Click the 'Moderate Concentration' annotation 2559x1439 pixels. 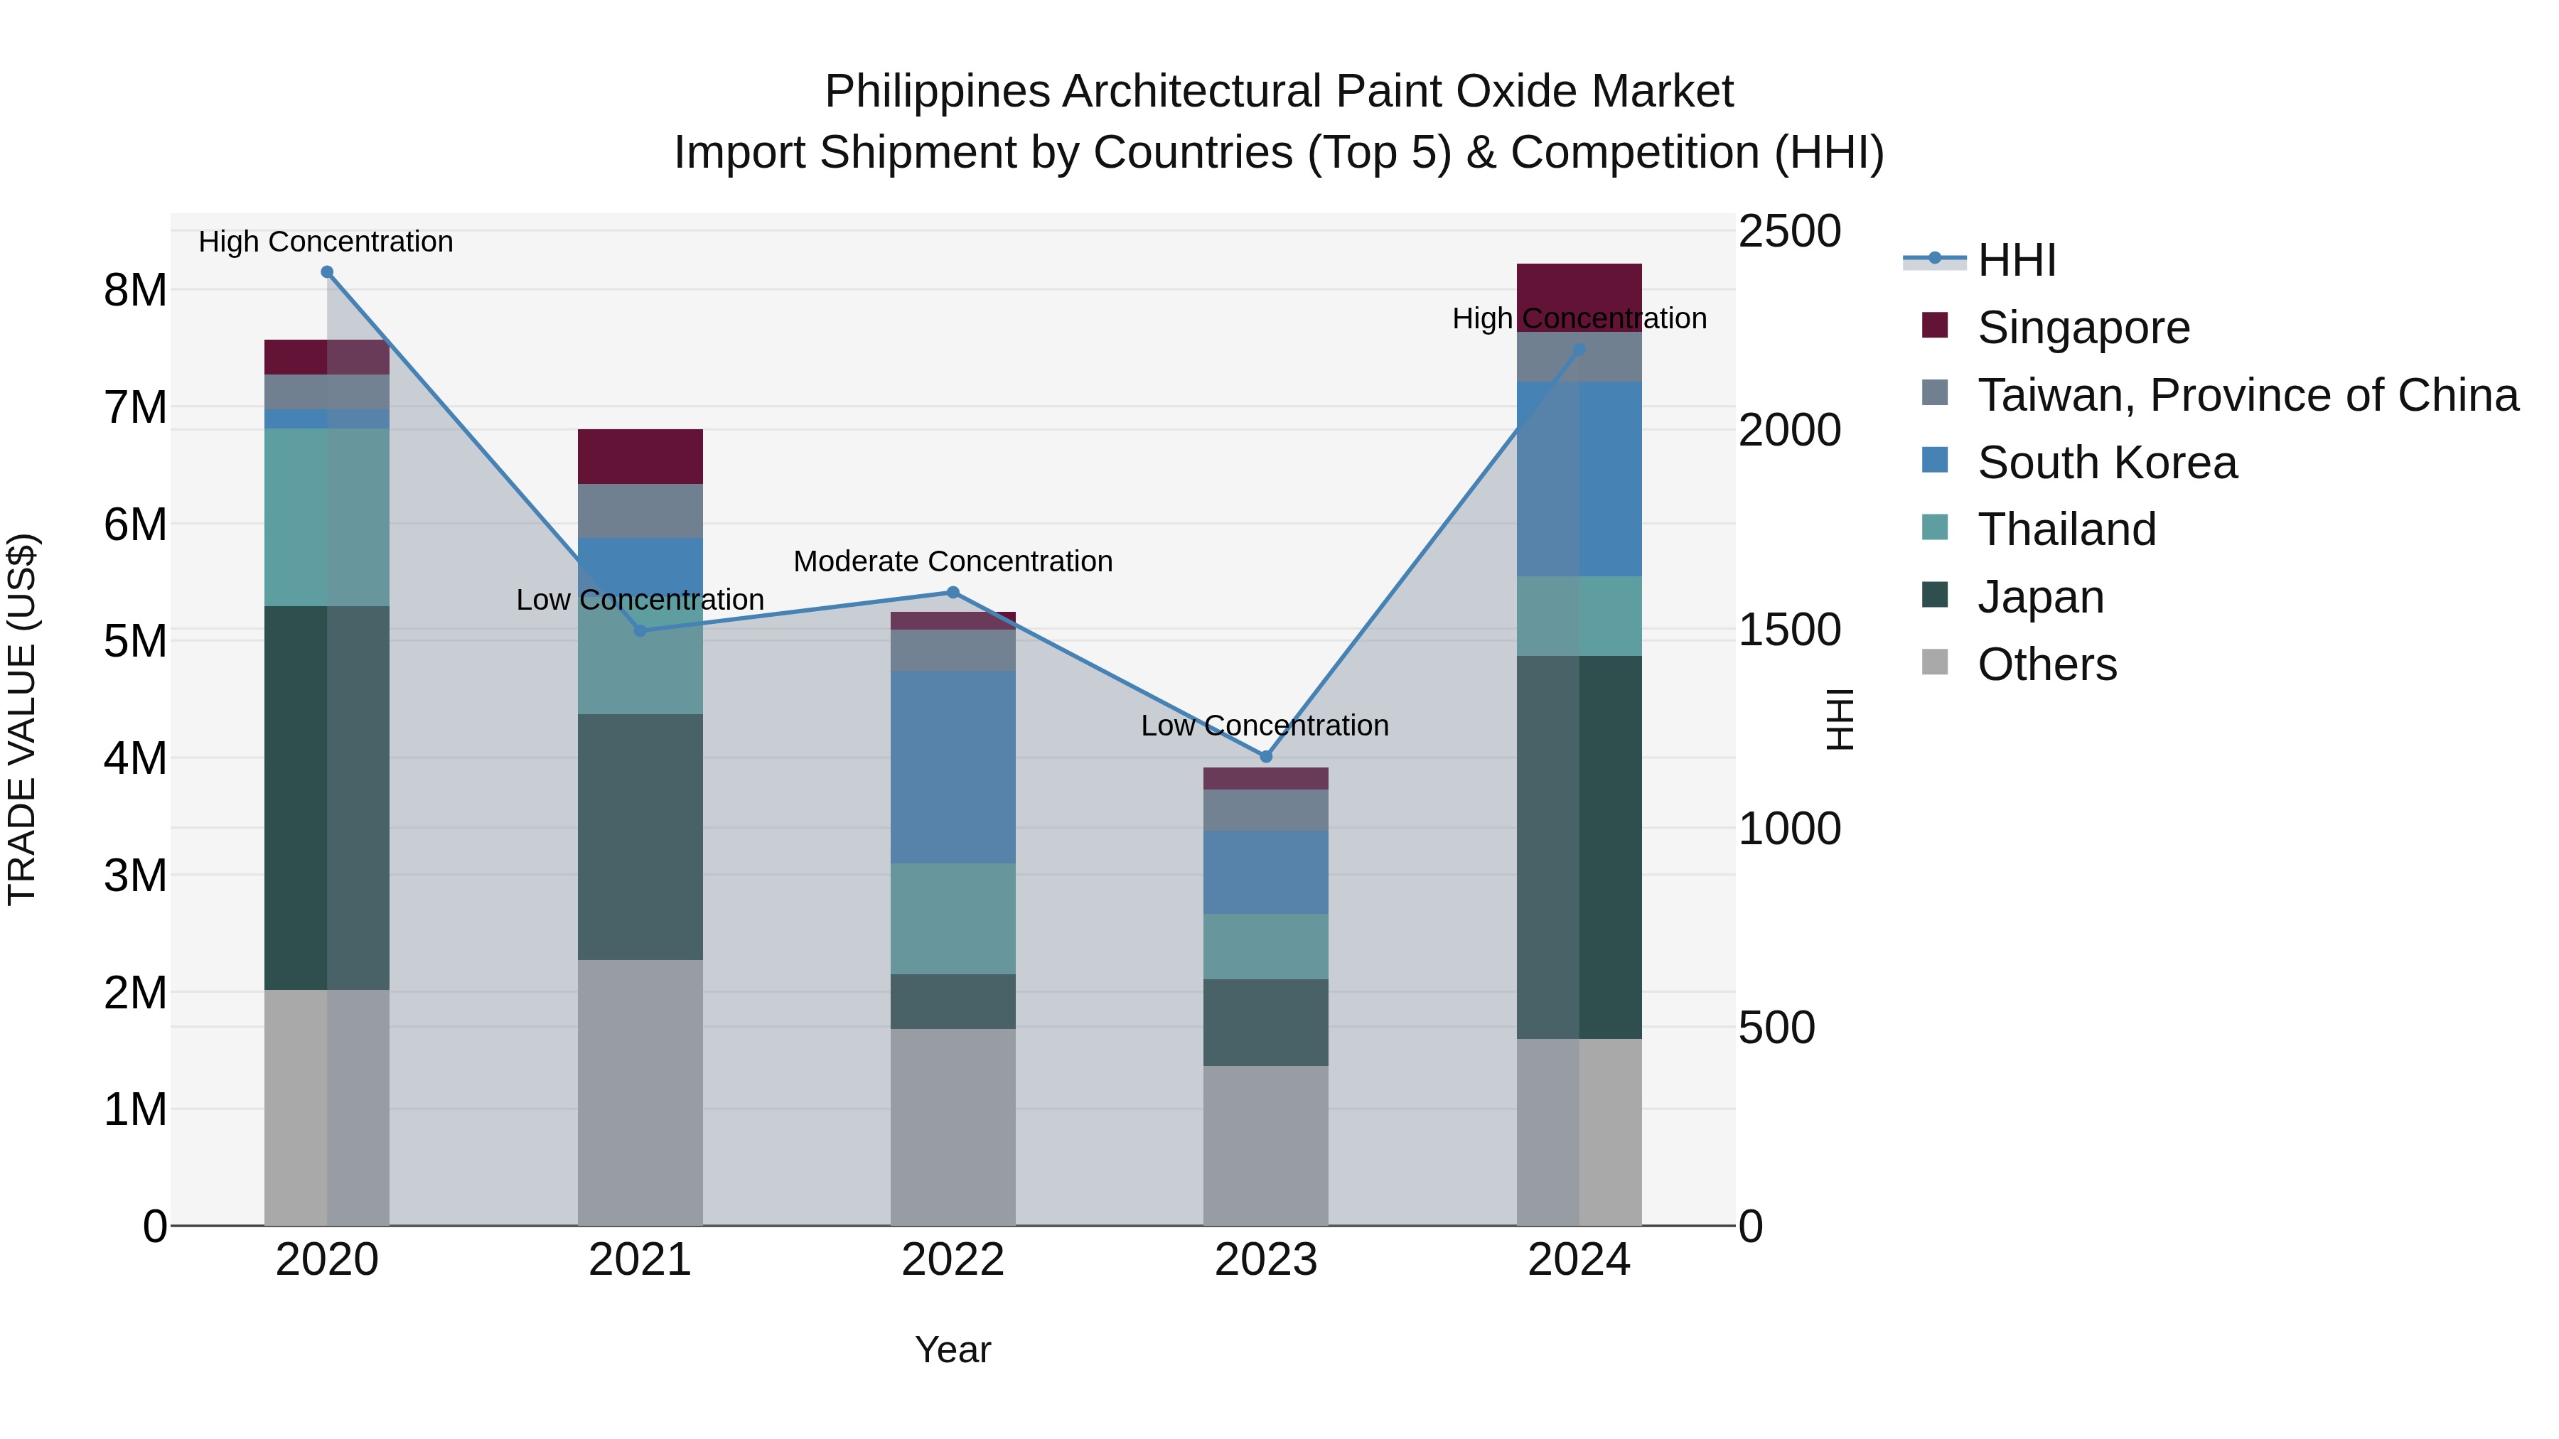(953, 561)
